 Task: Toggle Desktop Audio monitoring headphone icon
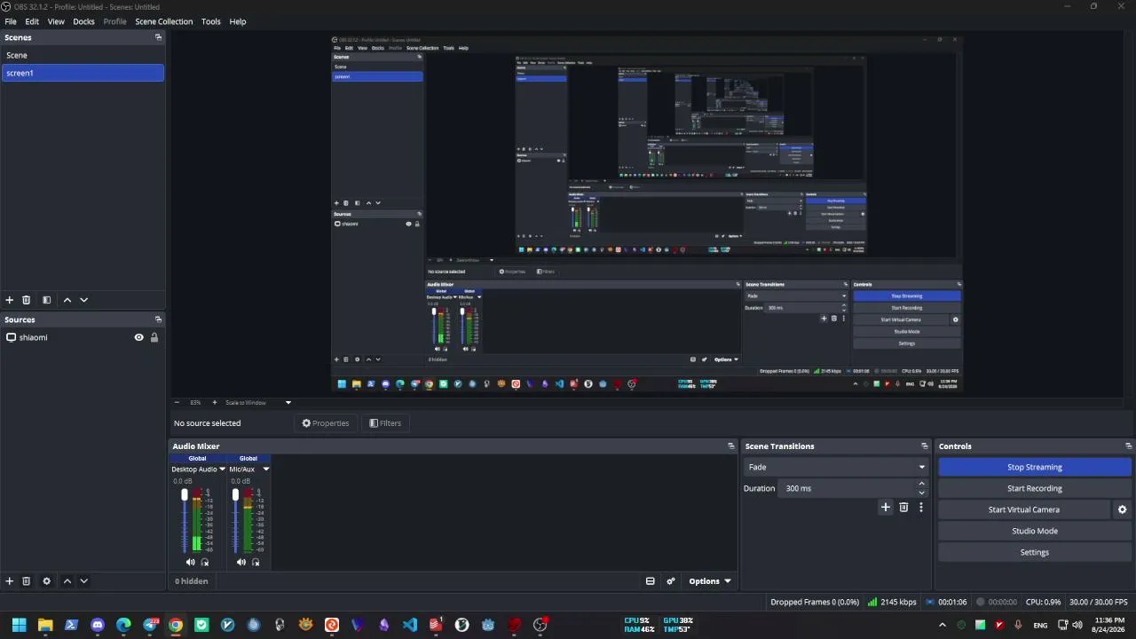pos(205,562)
